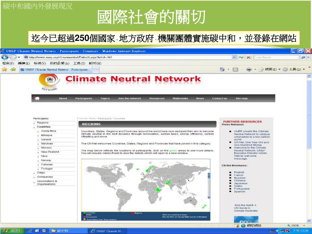Viewport: 312px width, 234px height.
Task: Stop loading with the red X icon
Action: (249, 57)
